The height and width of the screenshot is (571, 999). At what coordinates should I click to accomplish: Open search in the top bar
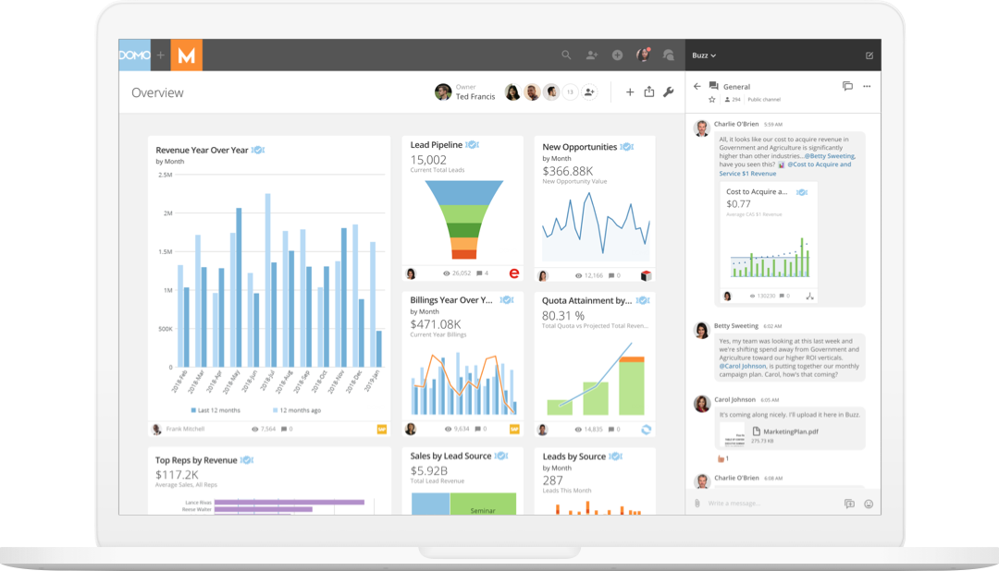(x=566, y=55)
